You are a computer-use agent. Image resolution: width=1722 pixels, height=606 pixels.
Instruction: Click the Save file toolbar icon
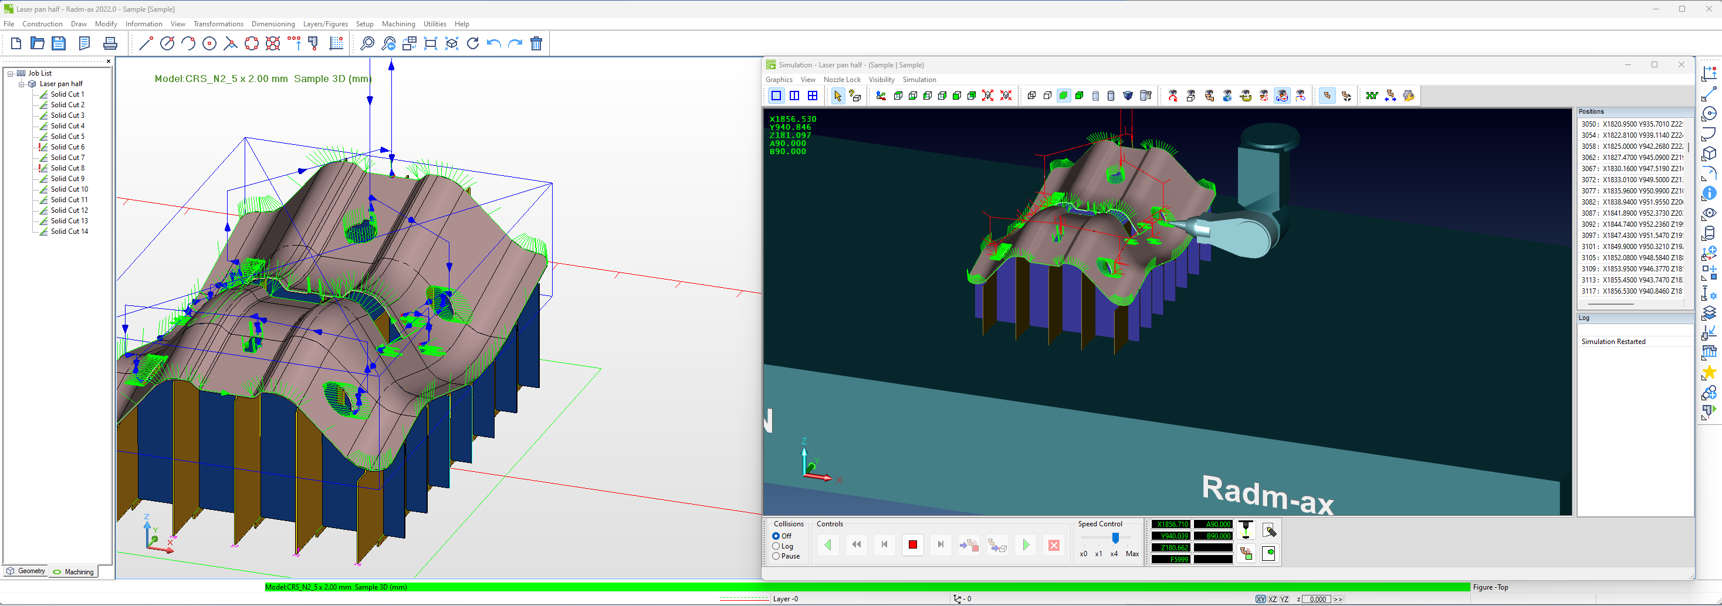(x=59, y=44)
